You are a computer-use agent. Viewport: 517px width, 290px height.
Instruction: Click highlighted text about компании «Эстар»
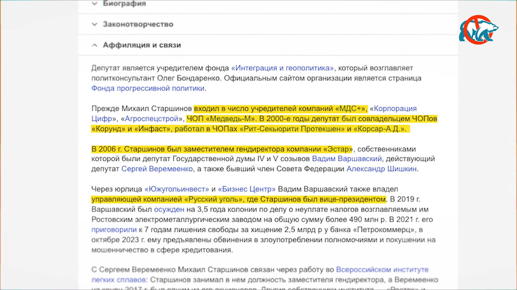coord(222,149)
